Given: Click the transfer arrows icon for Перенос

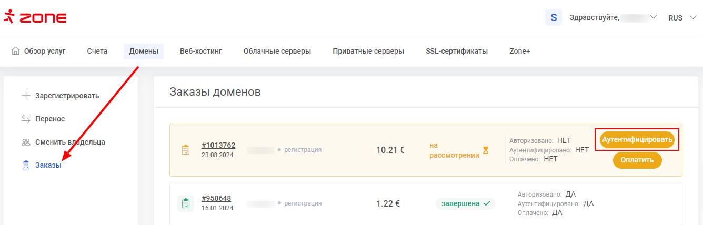Looking at the screenshot, I should (26, 119).
